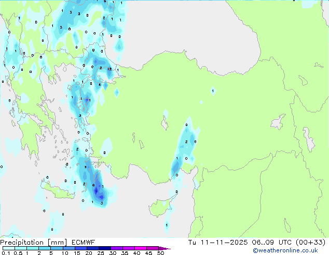
Task: Click the '40' legend tick label
Action: pyautogui.click(x=136, y=253)
